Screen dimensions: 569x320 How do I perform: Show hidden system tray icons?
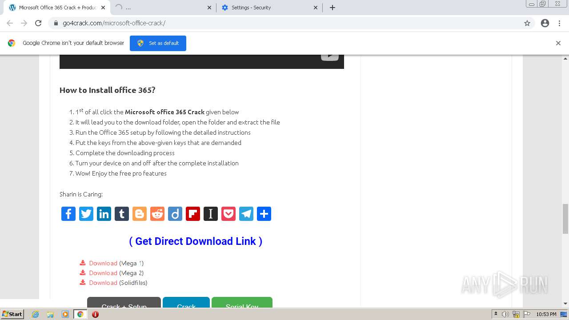pos(496,314)
